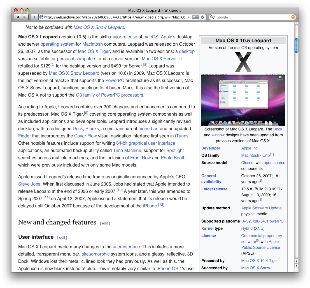Click the globe site icon in address bar
This screenshot has height=288, width=310.
pos(41,17)
